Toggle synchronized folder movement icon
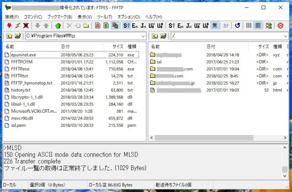 [269, 26]
